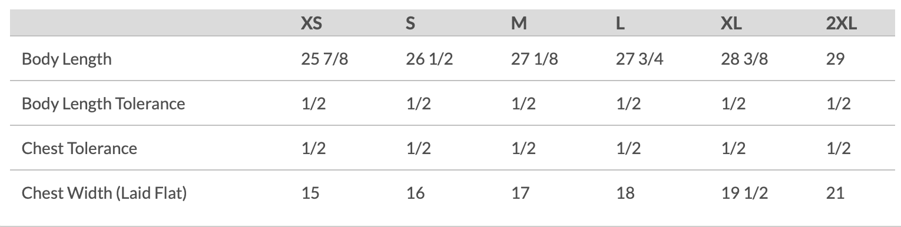
Task: Click the 21 chest width value
Action: coord(835,193)
